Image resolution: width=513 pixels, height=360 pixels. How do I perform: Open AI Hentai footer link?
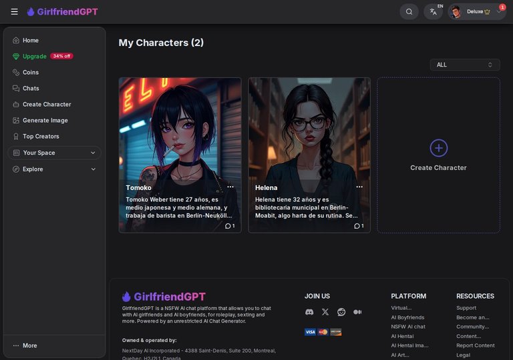pos(402,336)
